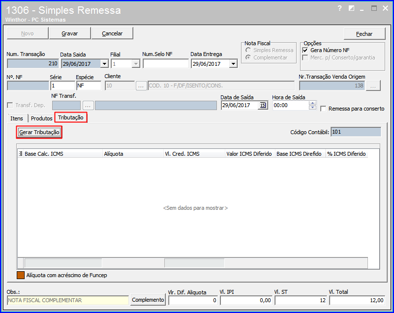The width and height of the screenshot is (394, 313).
Task: Switch to Produtos tab
Action: point(41,118)
